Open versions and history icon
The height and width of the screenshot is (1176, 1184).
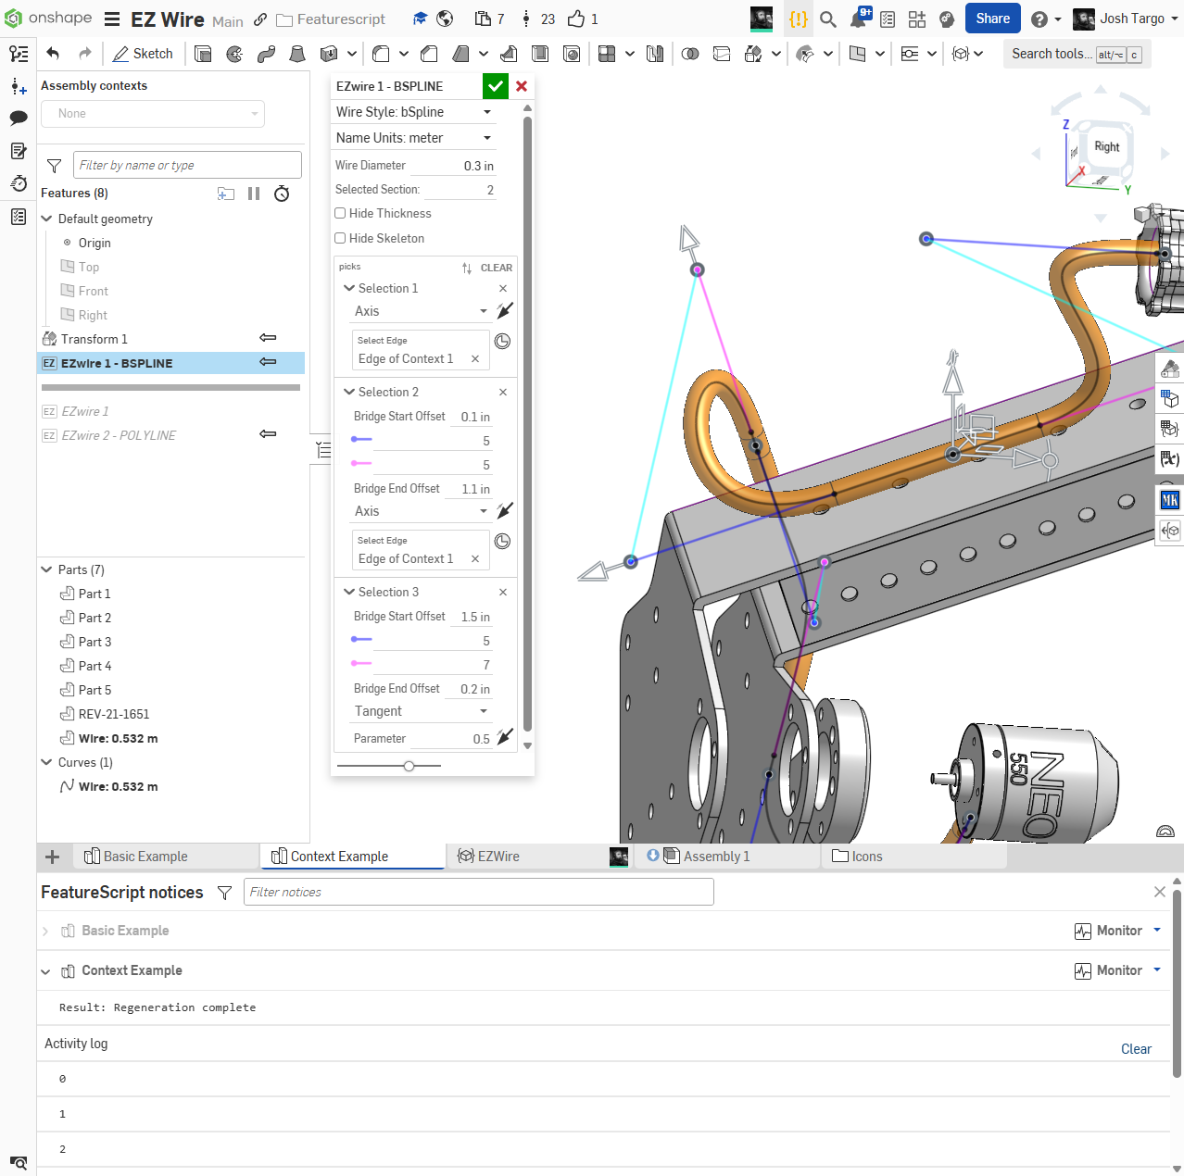pos(19,55)
